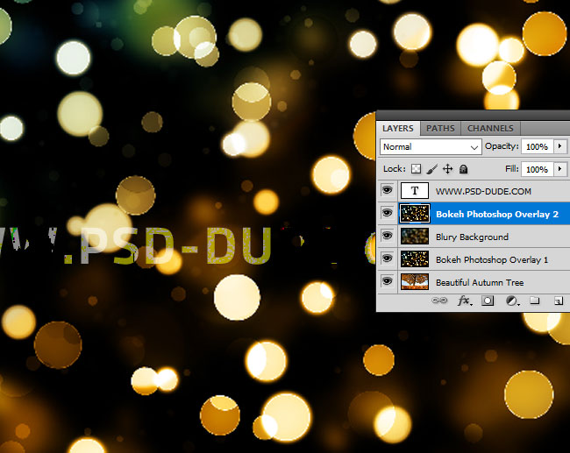Create new fill or adjustment layer icon

[512, 301]
